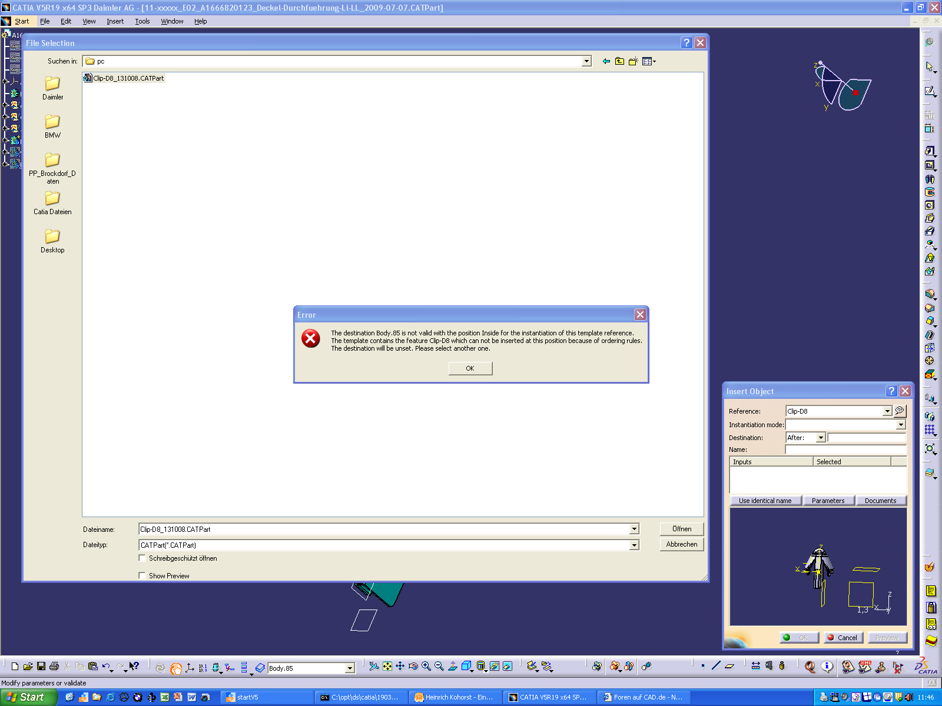942x706 pixels.
Task: Click the up-one-level folder icon
Action: tap(620, 61)
